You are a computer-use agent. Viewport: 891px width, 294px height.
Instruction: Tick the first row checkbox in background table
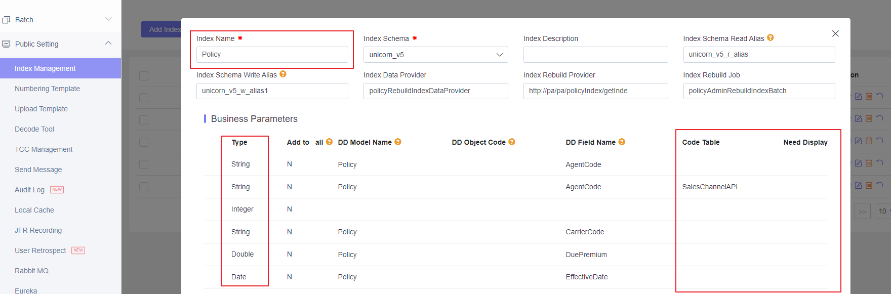point(144,97)
